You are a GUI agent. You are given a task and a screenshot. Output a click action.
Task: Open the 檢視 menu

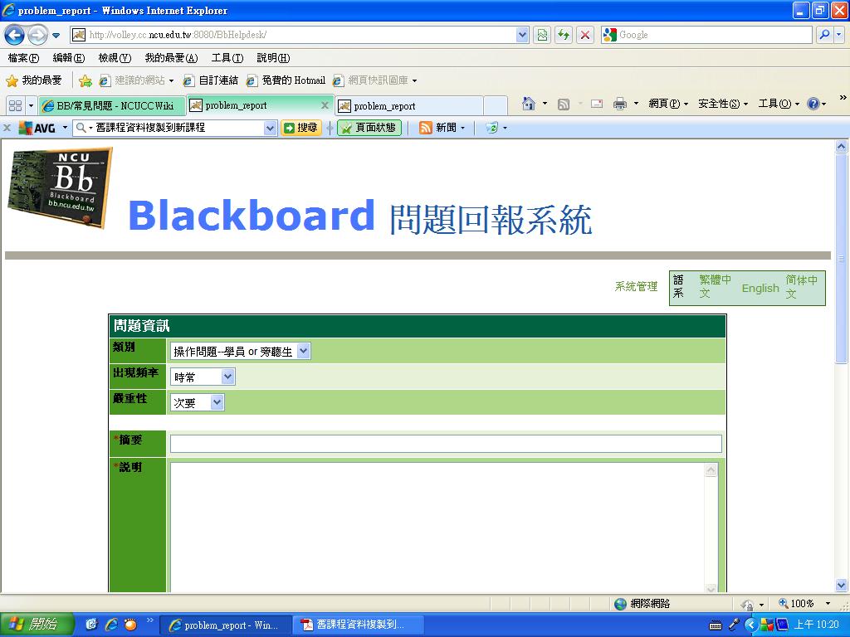114,58
